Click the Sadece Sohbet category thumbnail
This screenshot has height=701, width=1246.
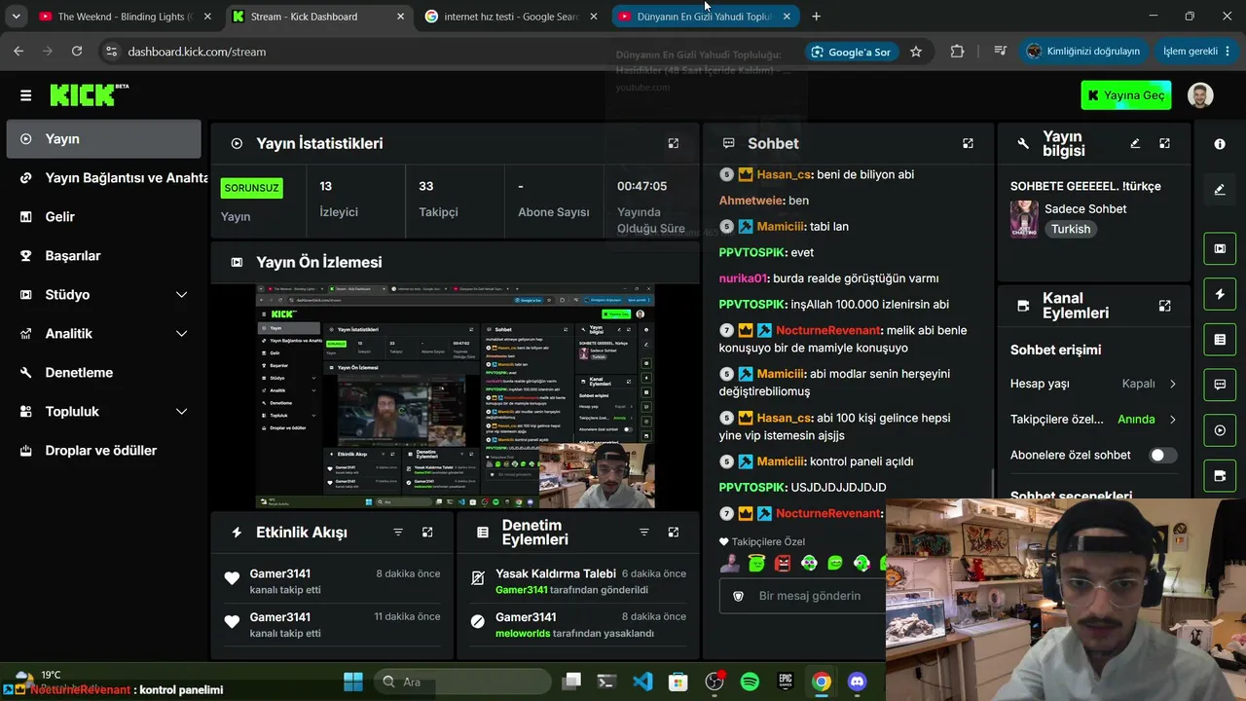point(1024,219)
